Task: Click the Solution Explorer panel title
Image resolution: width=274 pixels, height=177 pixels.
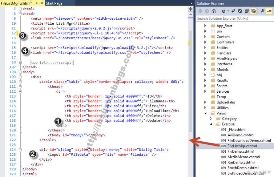Action: 210,3
